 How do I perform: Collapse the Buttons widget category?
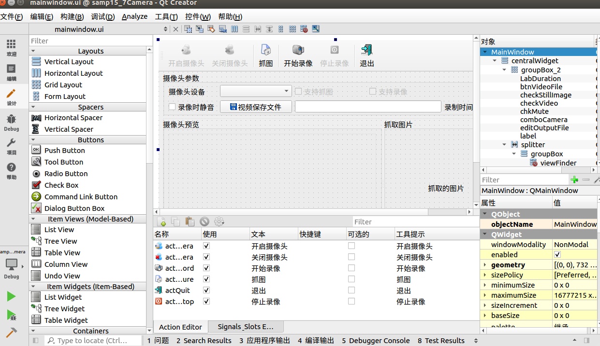[34, 139]
